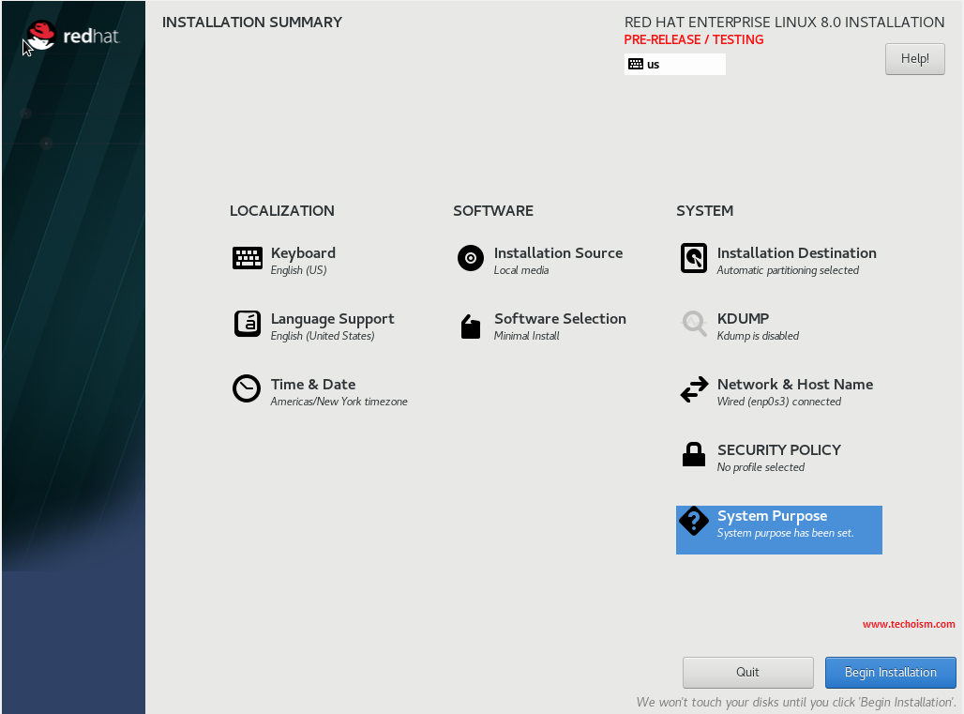
Task: Click 'System purpose has been set.' text
Action: tap(785, 533)
